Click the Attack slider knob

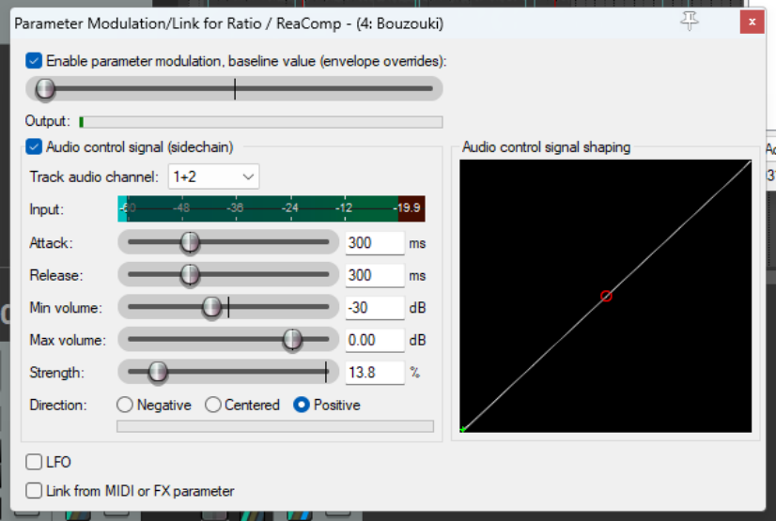(190, 242)
